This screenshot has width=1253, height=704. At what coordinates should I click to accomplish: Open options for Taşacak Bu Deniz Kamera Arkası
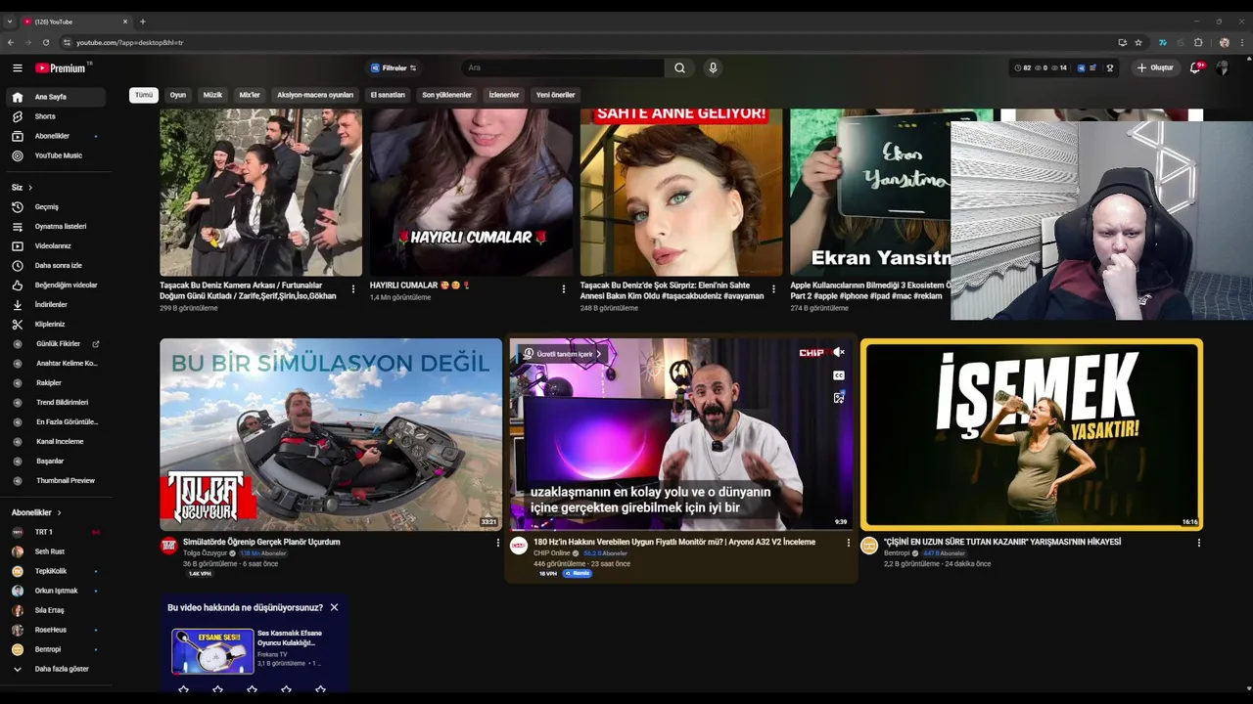click(353, 288)
